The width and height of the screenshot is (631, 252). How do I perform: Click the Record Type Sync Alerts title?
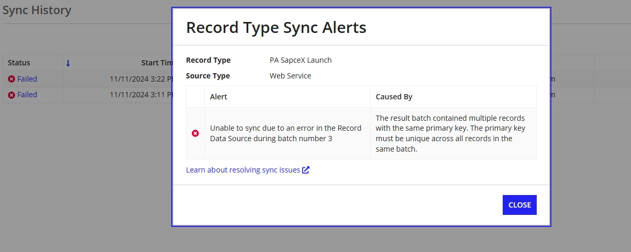tap(276, 27)
